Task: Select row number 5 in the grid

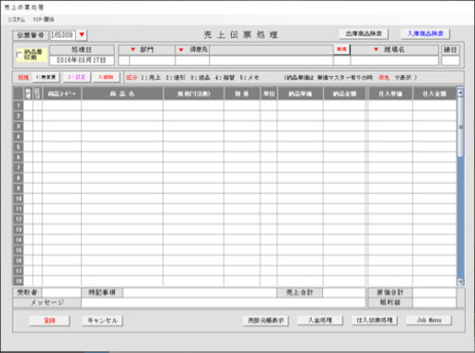Action: click(19, 147)
